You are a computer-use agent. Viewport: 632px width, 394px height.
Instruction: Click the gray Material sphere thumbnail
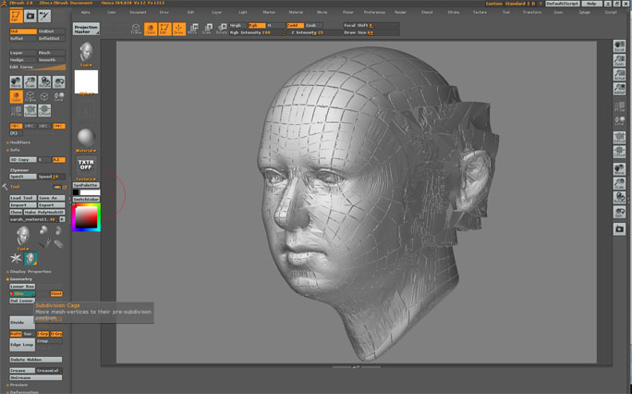[86, 138]
